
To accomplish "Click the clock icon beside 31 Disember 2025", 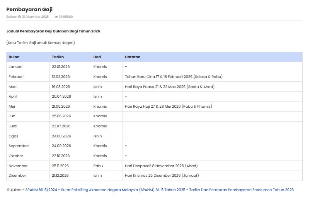I will (x=19, y=17).
